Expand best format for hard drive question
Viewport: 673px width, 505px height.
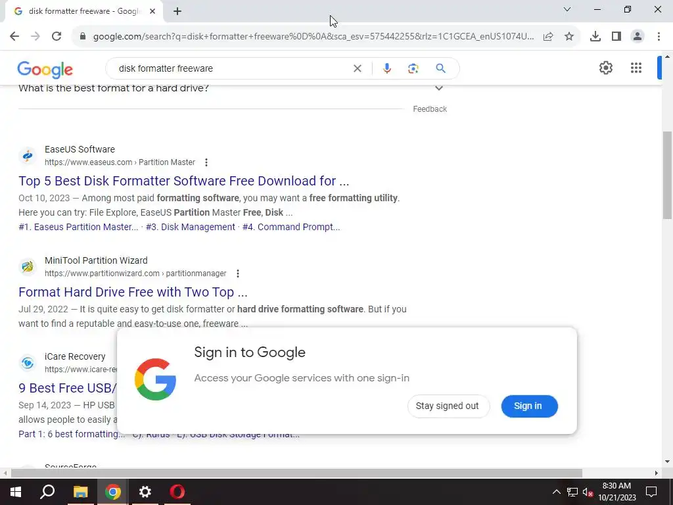438,88
